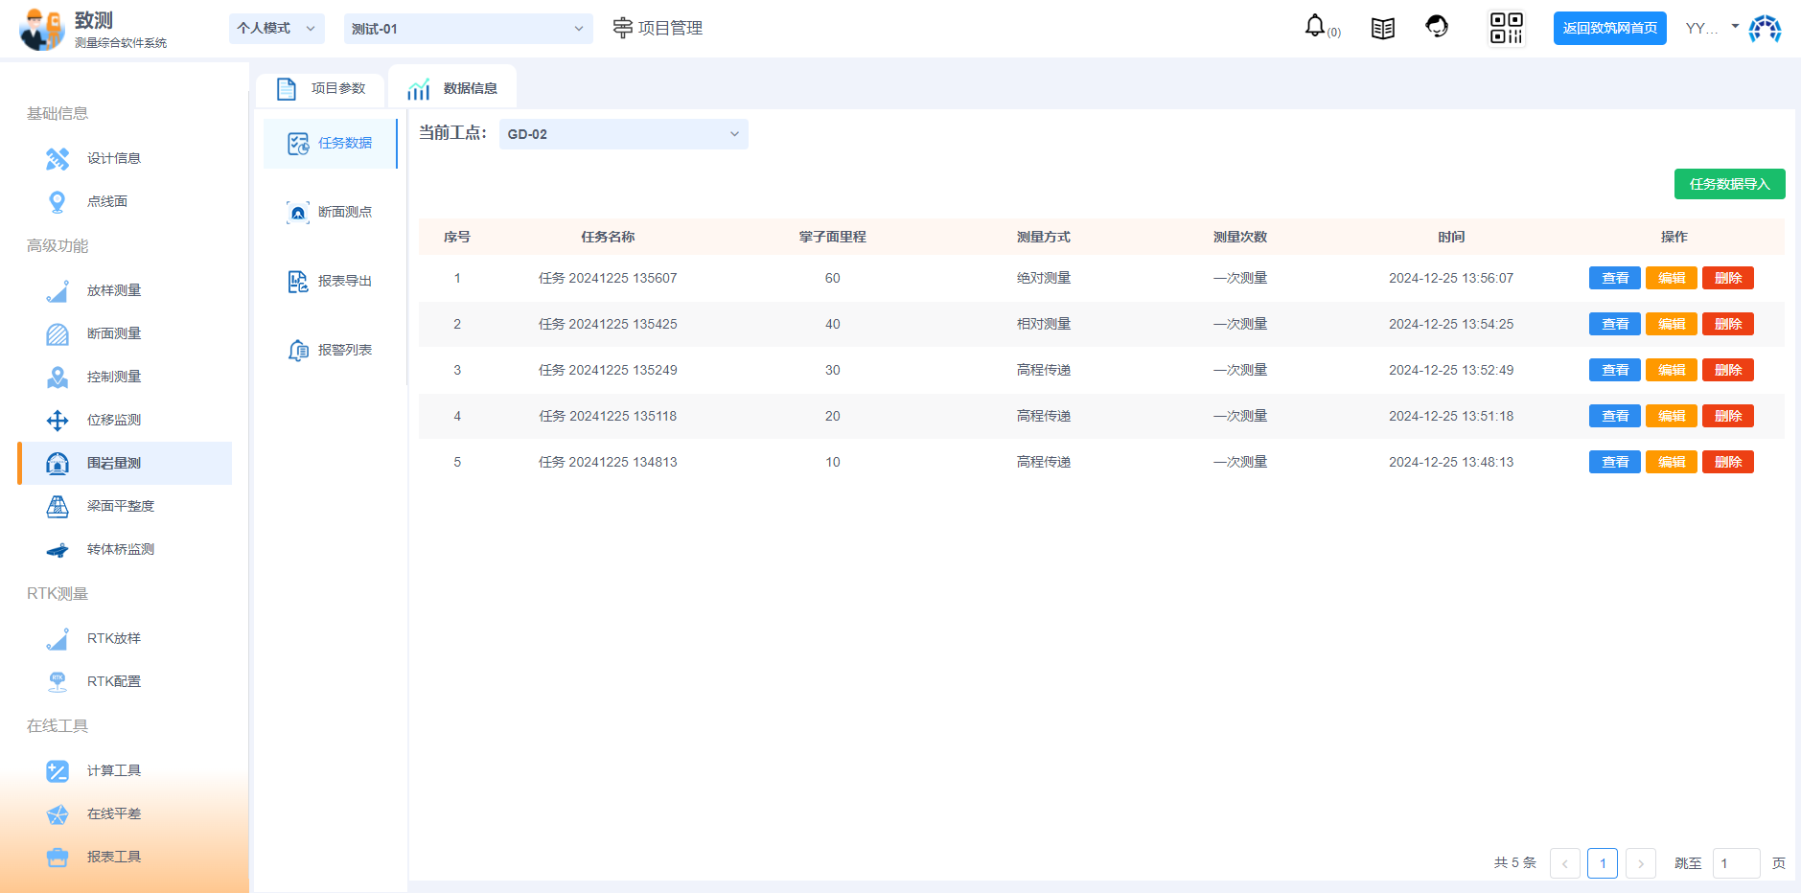Click the 任务数据导入 button
The width and height of the screenshot is (1801, 893).
[1728, 184]
